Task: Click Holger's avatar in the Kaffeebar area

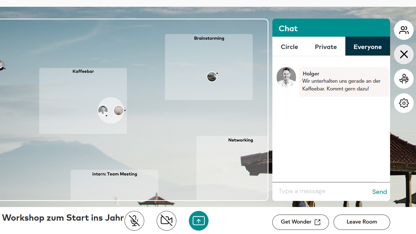Action: (103, 110)
